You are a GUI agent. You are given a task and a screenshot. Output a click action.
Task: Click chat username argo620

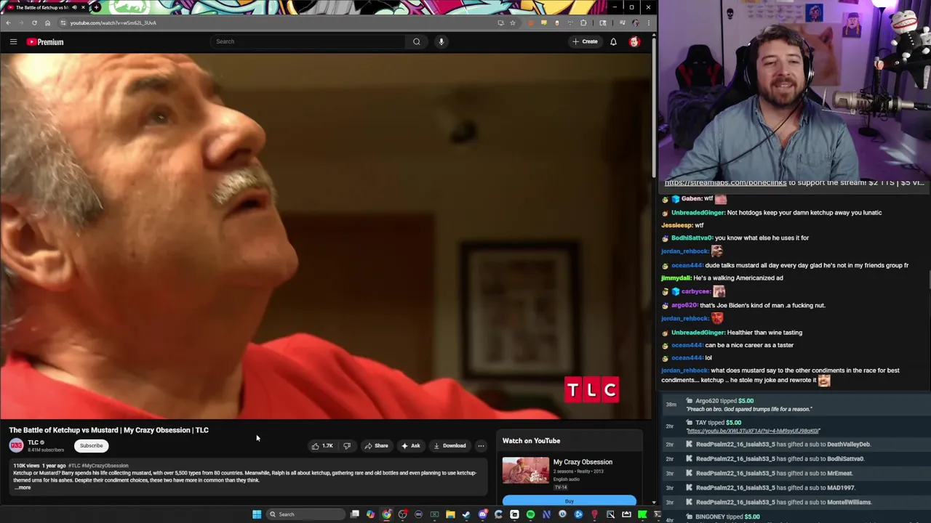684,306
